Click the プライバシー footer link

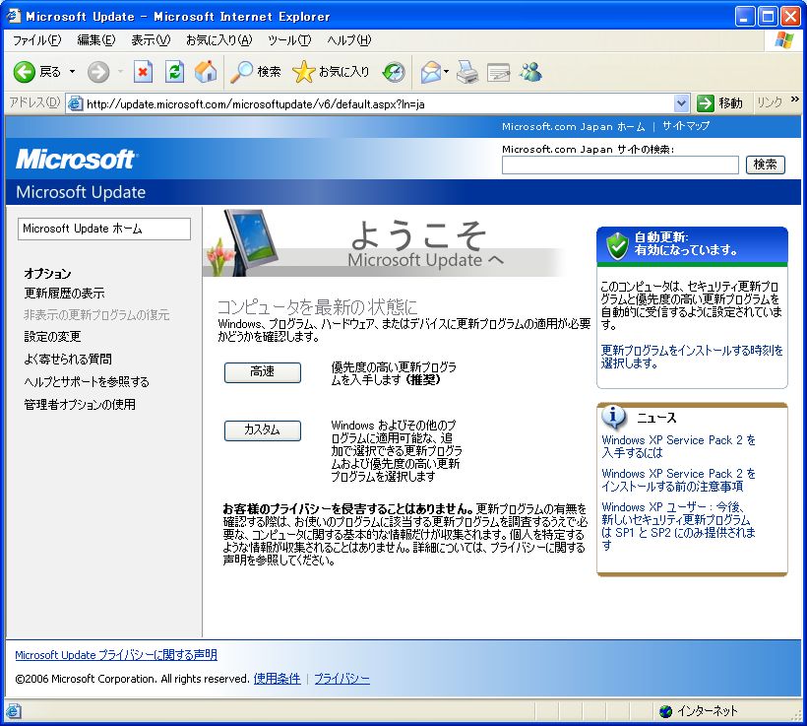(341, 679)
